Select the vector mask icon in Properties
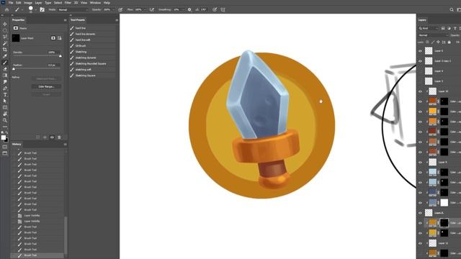The image size is (461, 259). click(x=59, y=38)
